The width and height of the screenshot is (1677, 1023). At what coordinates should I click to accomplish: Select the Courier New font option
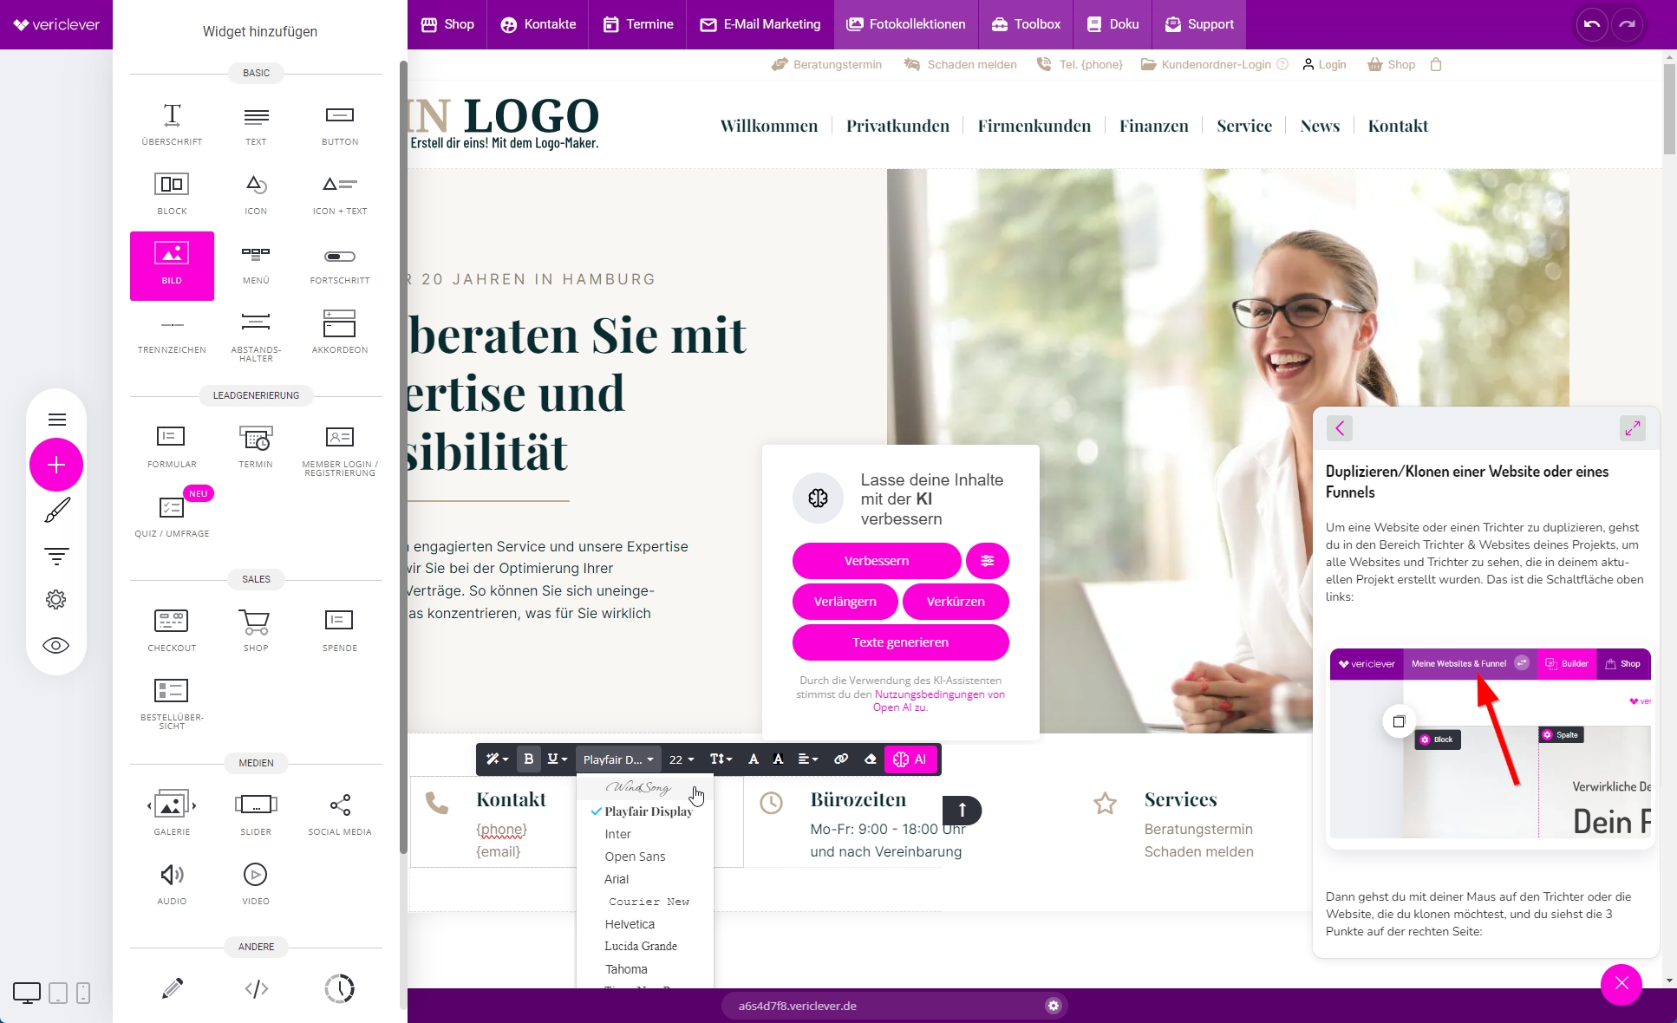pyautogui.click(x=648, y=901)
